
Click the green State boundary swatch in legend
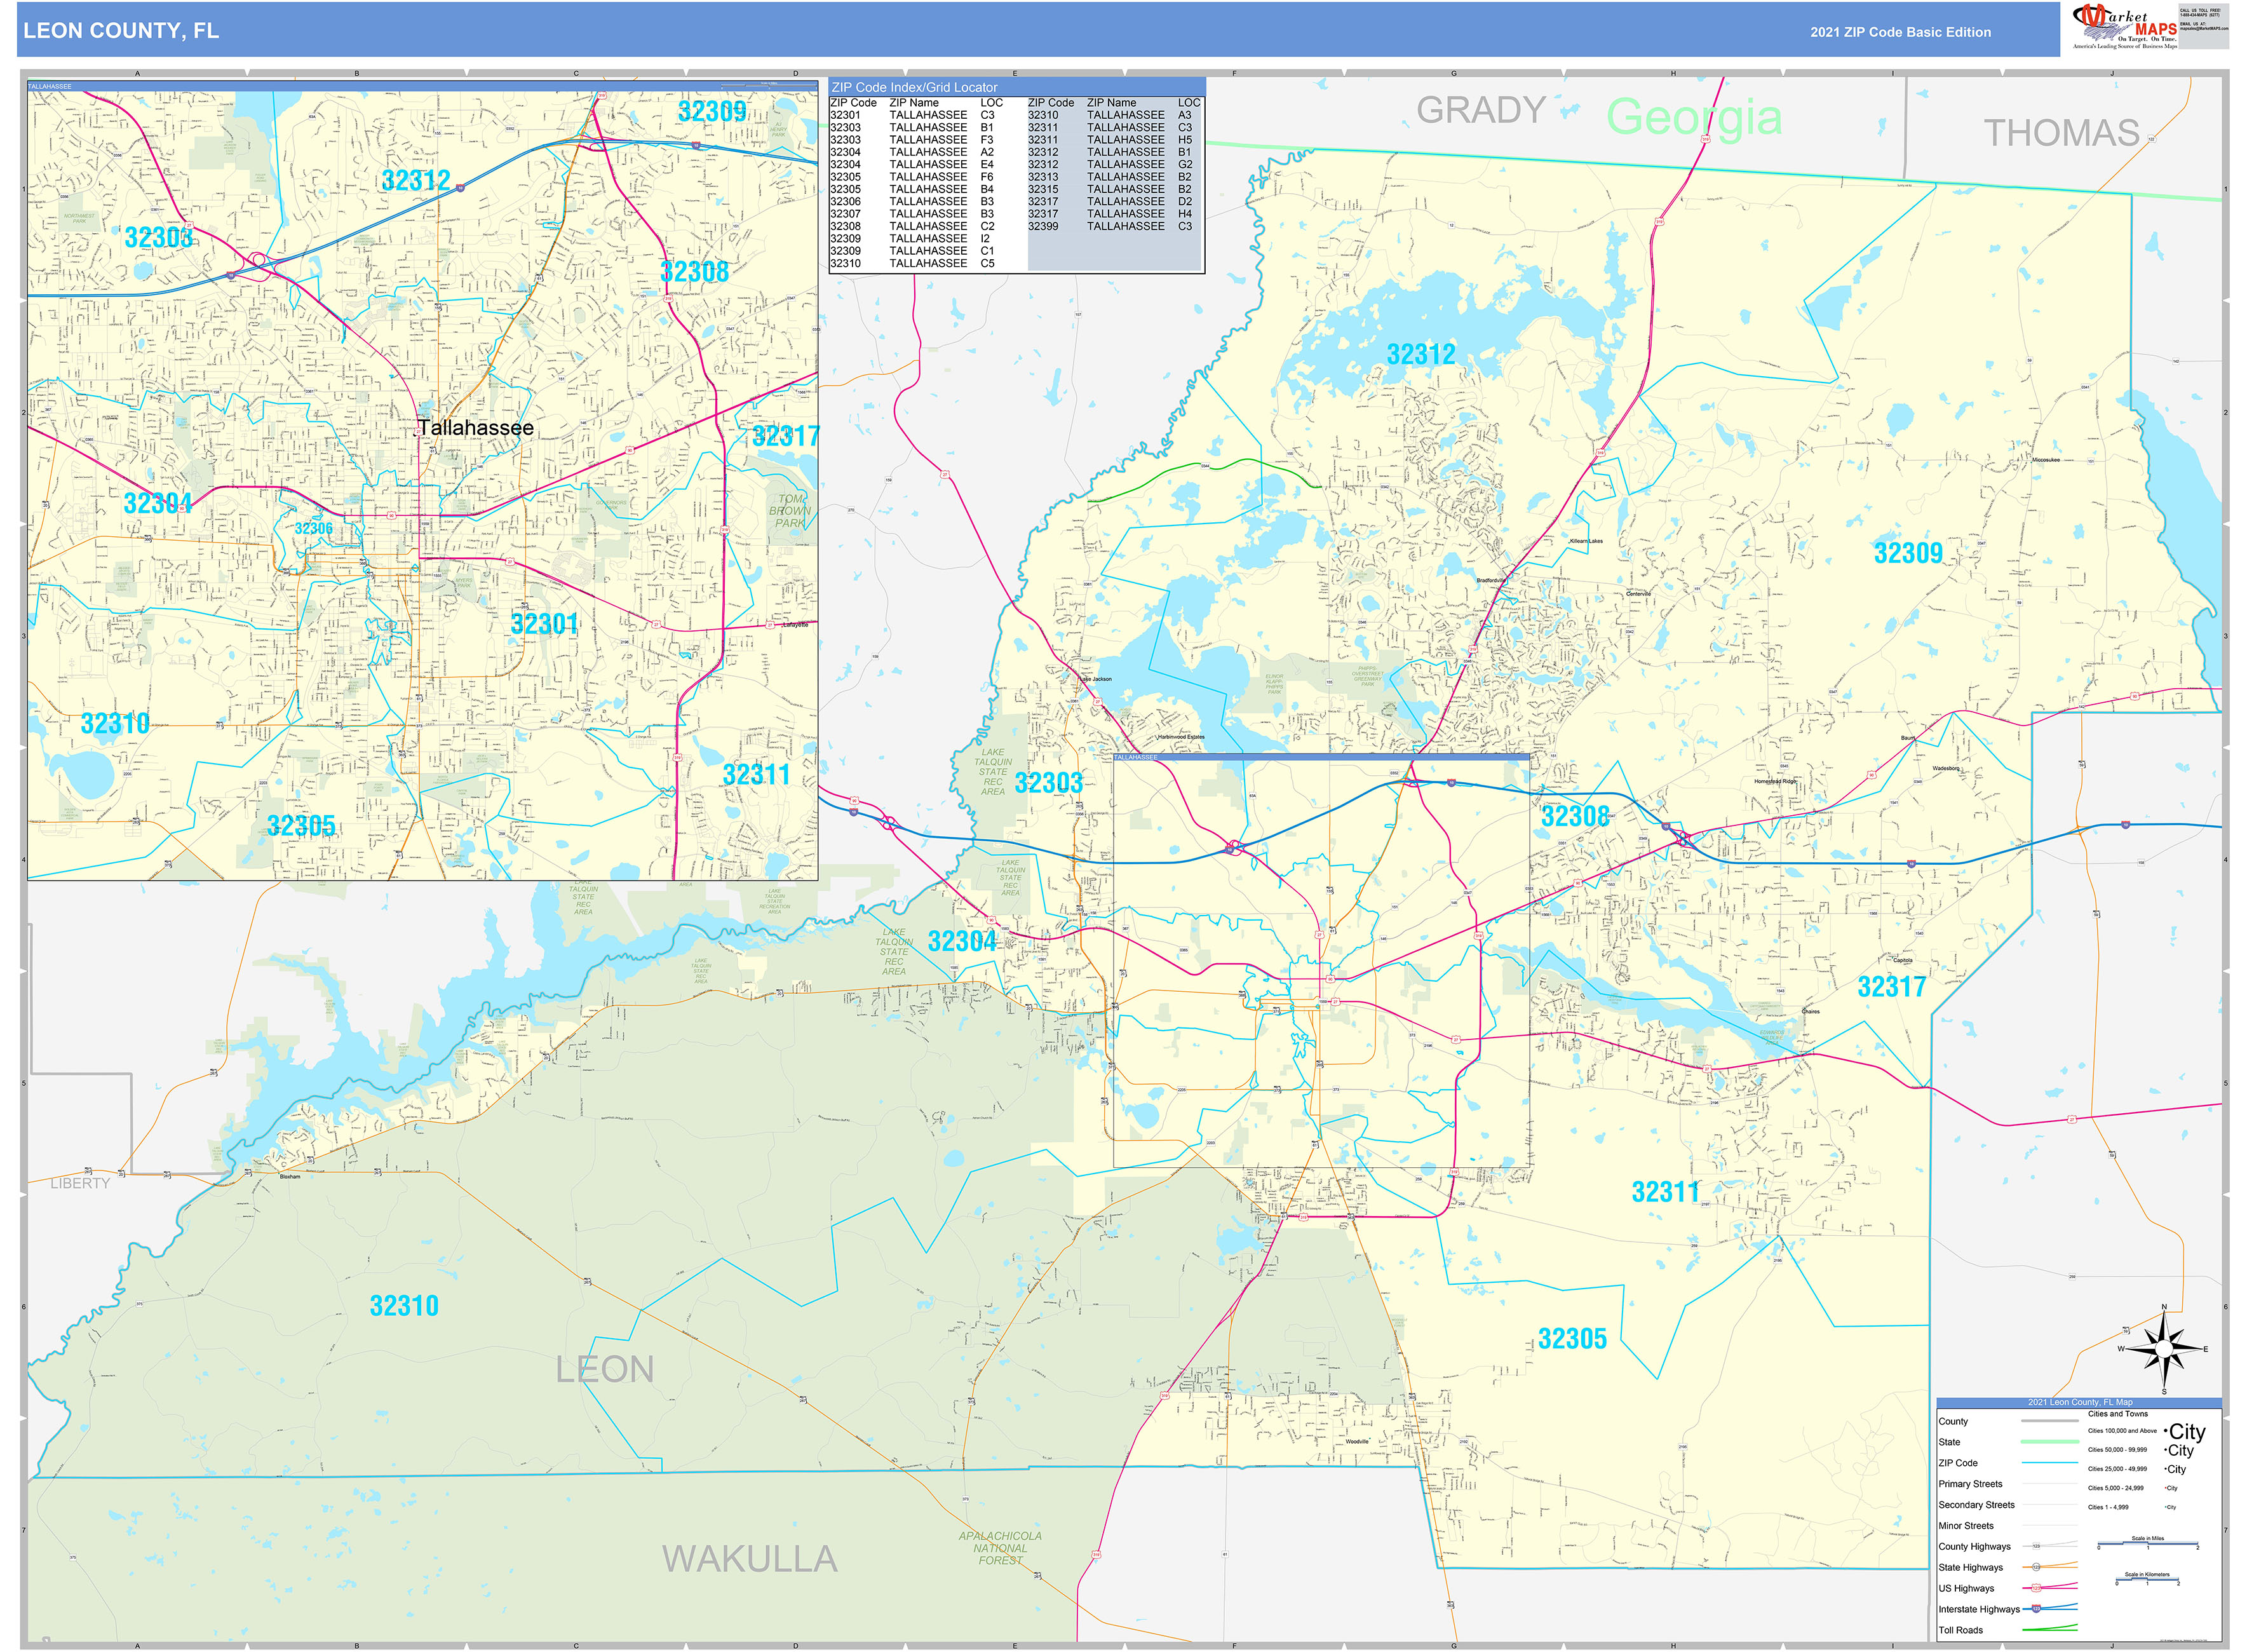[x=2049, y=1442]
